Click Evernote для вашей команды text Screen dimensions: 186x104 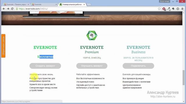pos(137,75)
